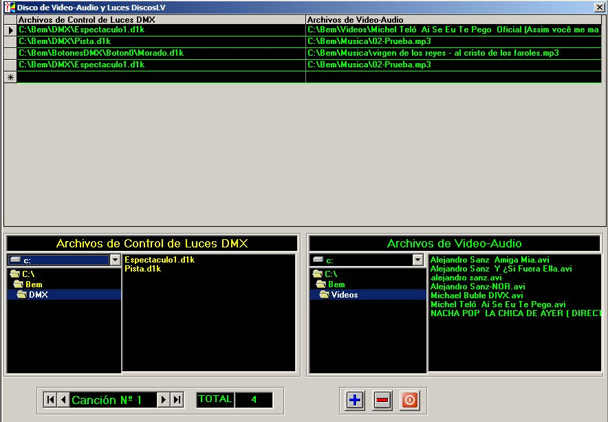
Task: Click the cell C:\Bem\BotonesDMX\Boton0\Morado.d1k
Action: click(x=162, y=54)
